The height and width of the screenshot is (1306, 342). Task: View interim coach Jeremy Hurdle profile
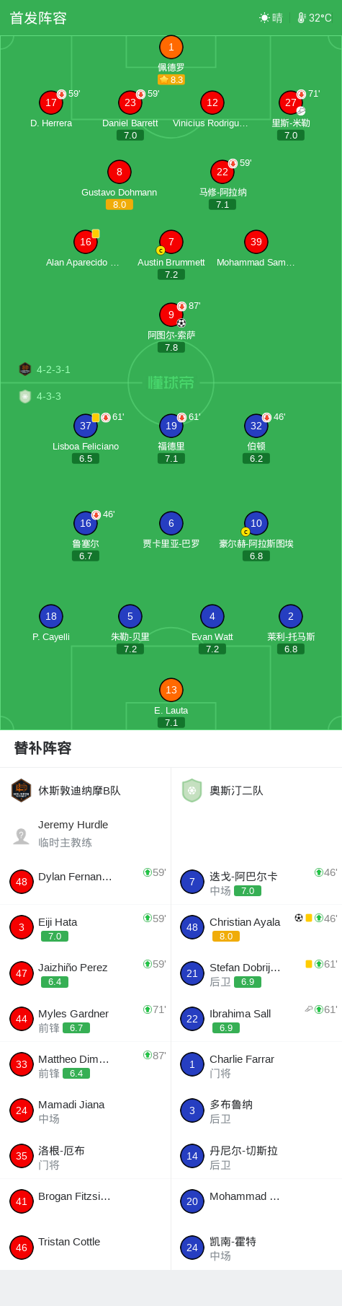click(86, 833)
